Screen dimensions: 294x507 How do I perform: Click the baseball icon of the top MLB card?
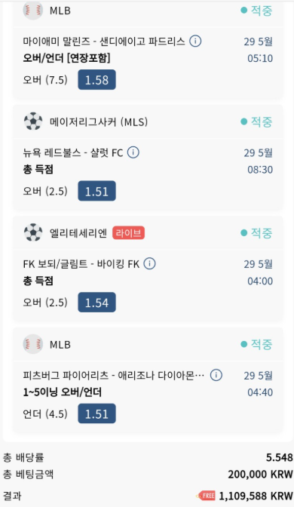coord(33,10)
